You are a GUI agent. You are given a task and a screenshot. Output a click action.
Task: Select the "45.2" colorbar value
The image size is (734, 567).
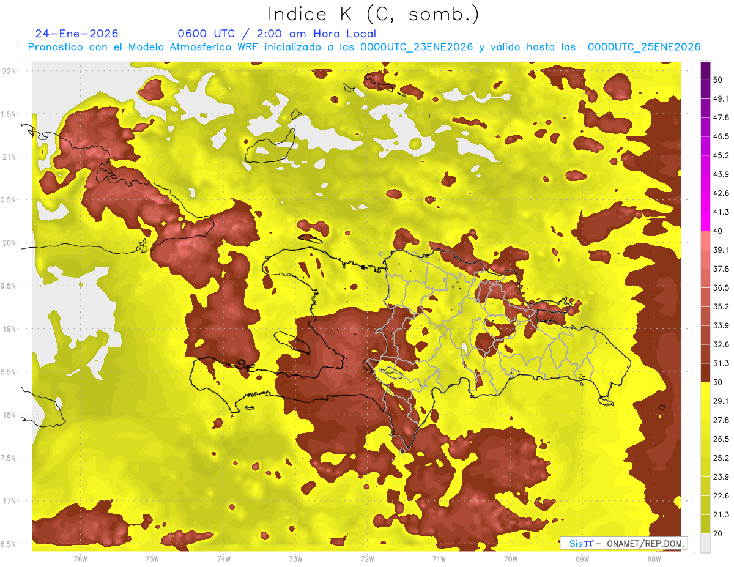(721, 155)
